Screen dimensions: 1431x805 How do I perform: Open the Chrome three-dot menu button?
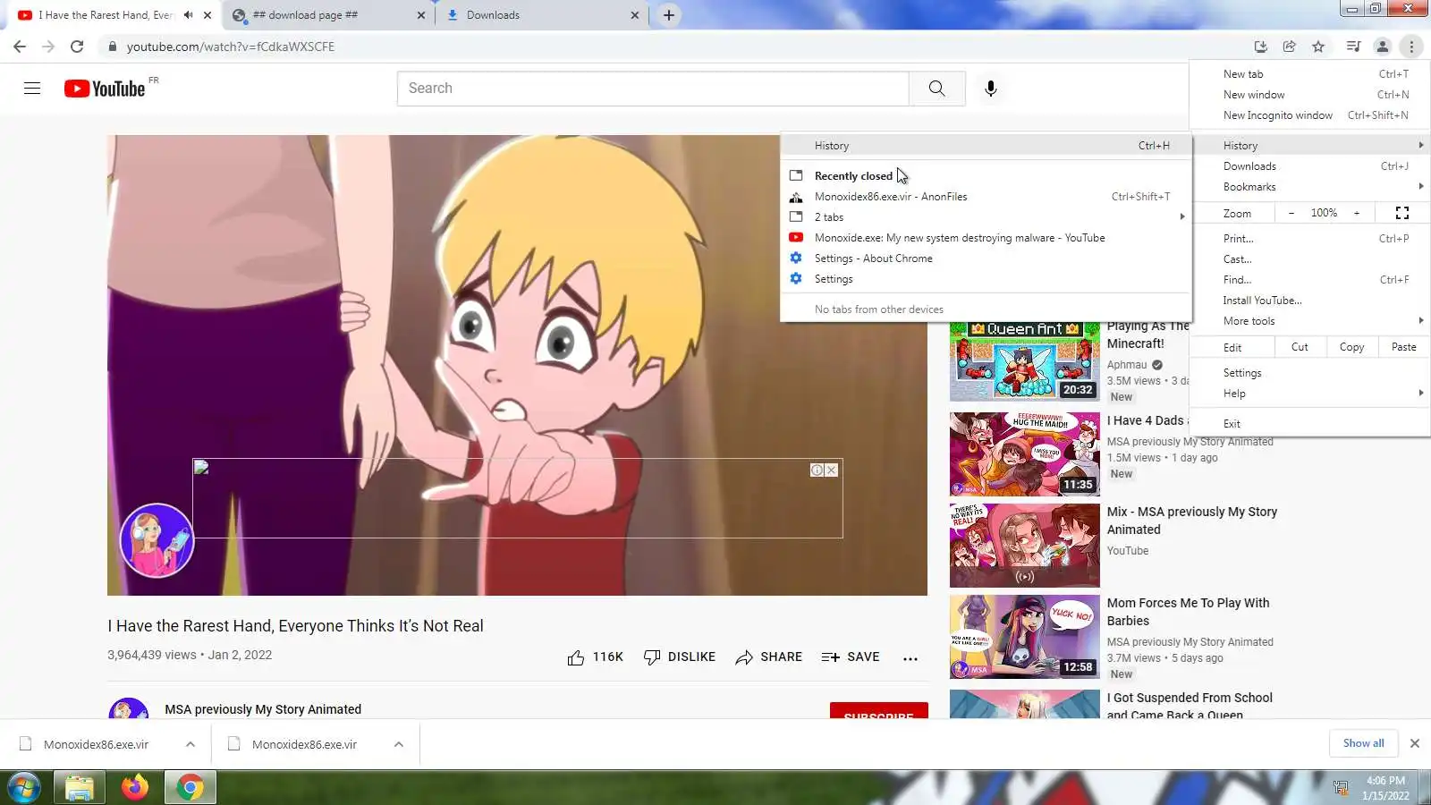pos(1411,47)
